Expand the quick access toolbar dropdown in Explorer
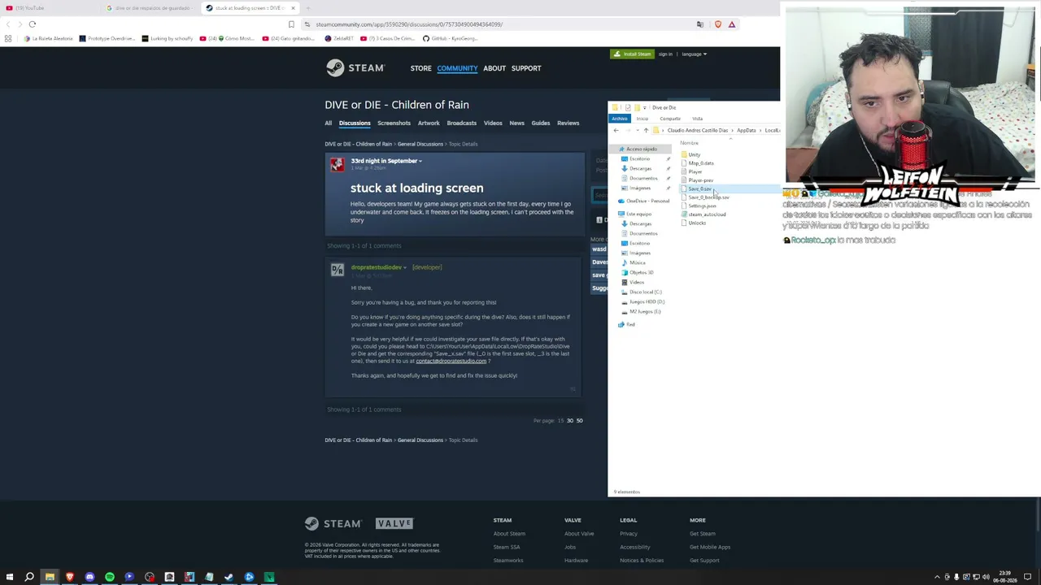 point(644,107)
